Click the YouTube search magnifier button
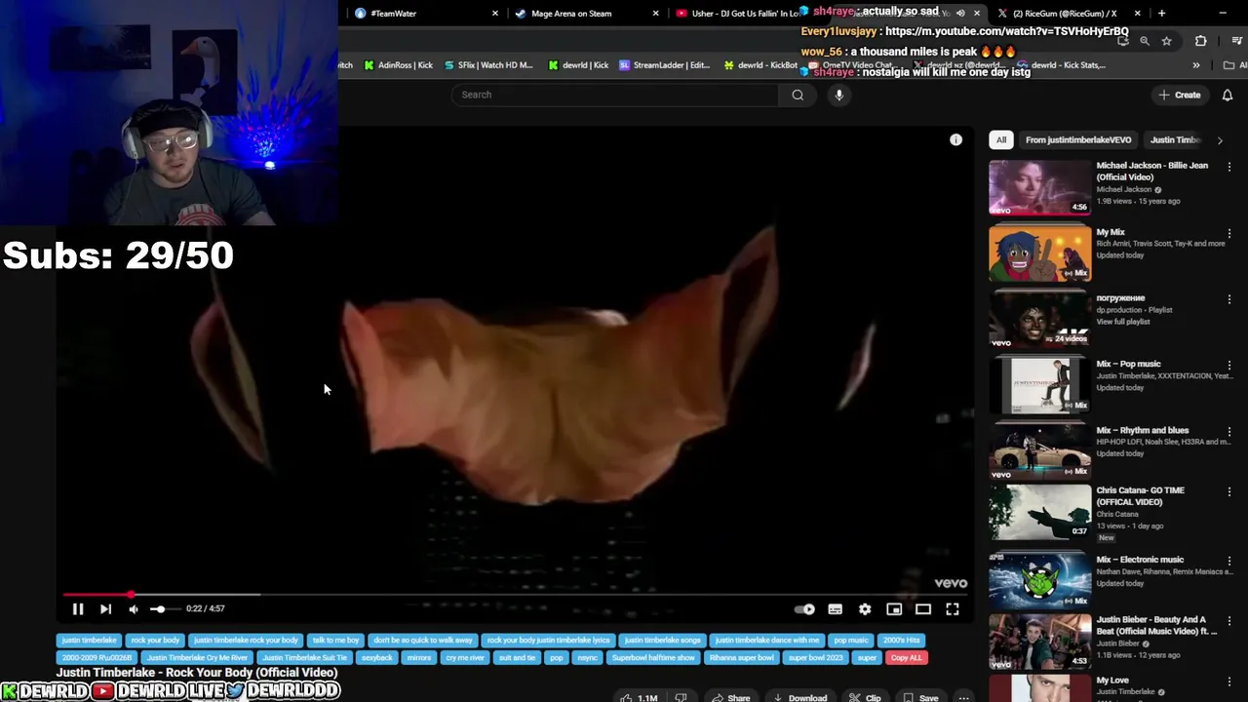The width and height of the screenshot is (1248, 702). tap(798, 95)
